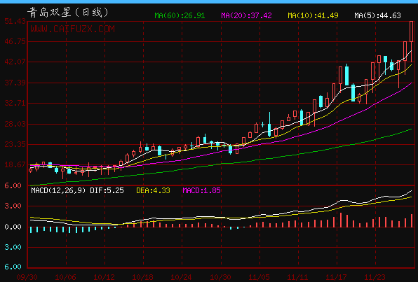418x282 pixels.
Task: Click the last tall red candlestick
Action: 411,41
